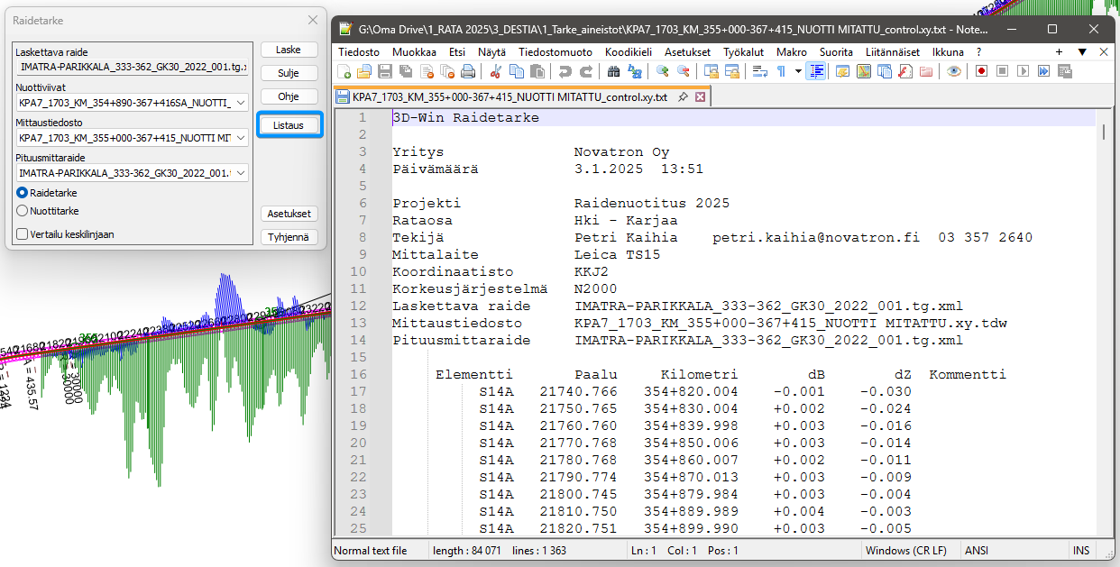Screen dimensions: 1120x567
Task: Click the Print icon in Notepad++ toolbar
Action: pos(468,71)
